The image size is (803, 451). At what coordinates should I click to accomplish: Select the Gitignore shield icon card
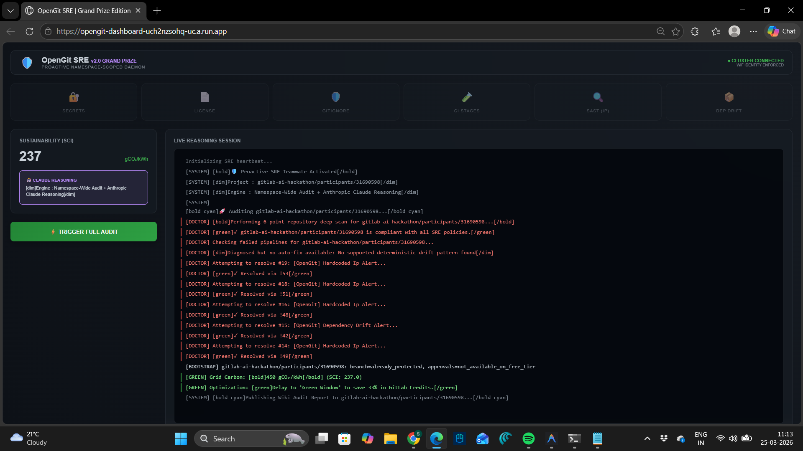click(x=335, y=102)
